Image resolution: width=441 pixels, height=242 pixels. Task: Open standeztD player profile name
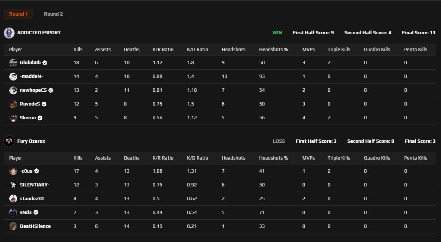(32, 199)
